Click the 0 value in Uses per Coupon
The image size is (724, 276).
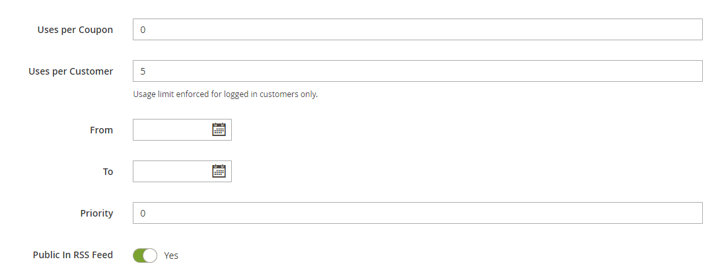(x=143, y=30)
